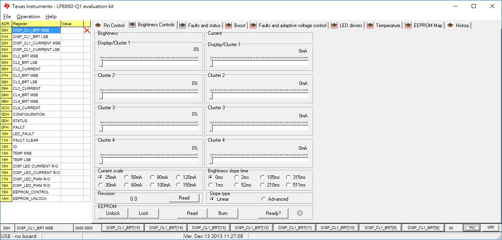Choose 315ms brightness slope time
Image resolution: width=502 pixels, height=240 pixels.
296,177
